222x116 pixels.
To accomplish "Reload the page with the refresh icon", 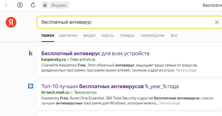I will click(33, 5).
